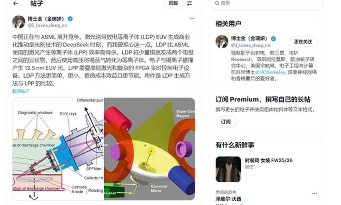The image size is (341, 205).
Task: Open the reply filter settings icon
Action: 189,3
